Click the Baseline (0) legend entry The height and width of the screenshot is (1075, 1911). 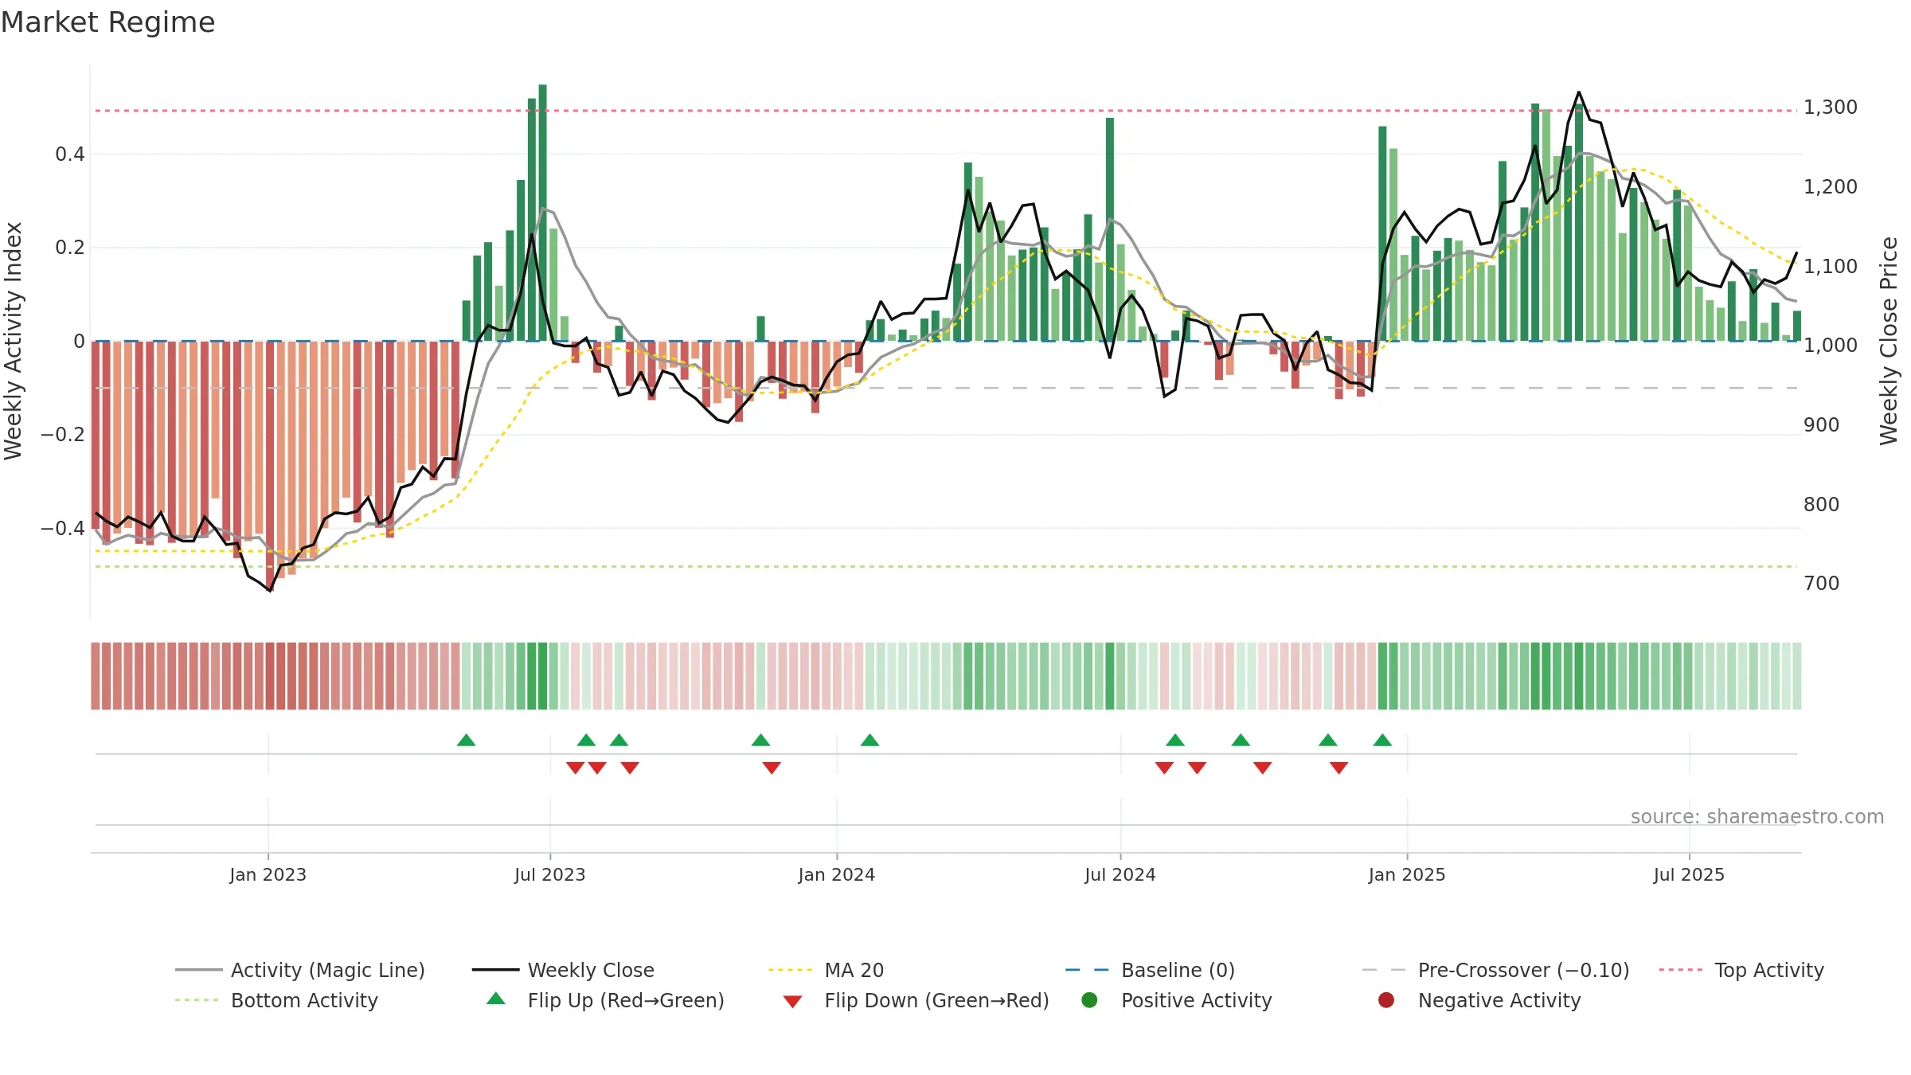(1150, 970)
